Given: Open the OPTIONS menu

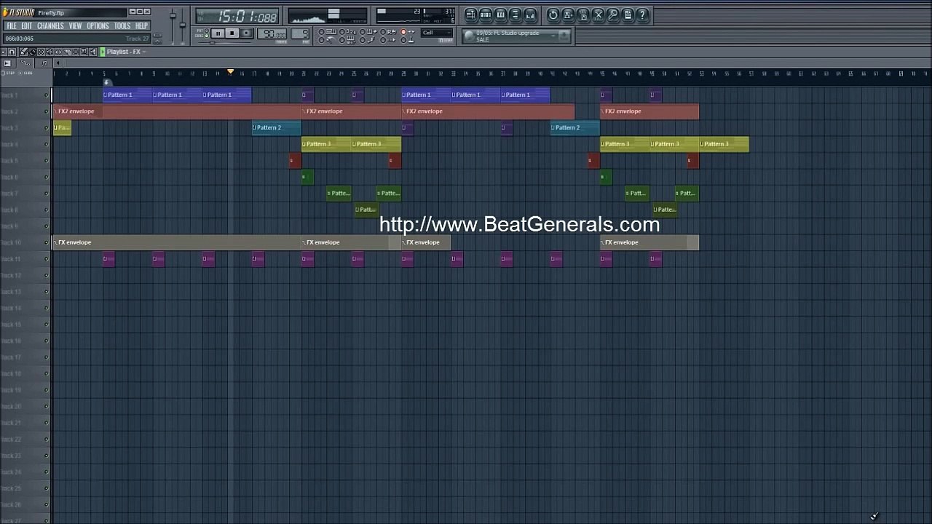Looking at the screenshot, I should point(98,25).
